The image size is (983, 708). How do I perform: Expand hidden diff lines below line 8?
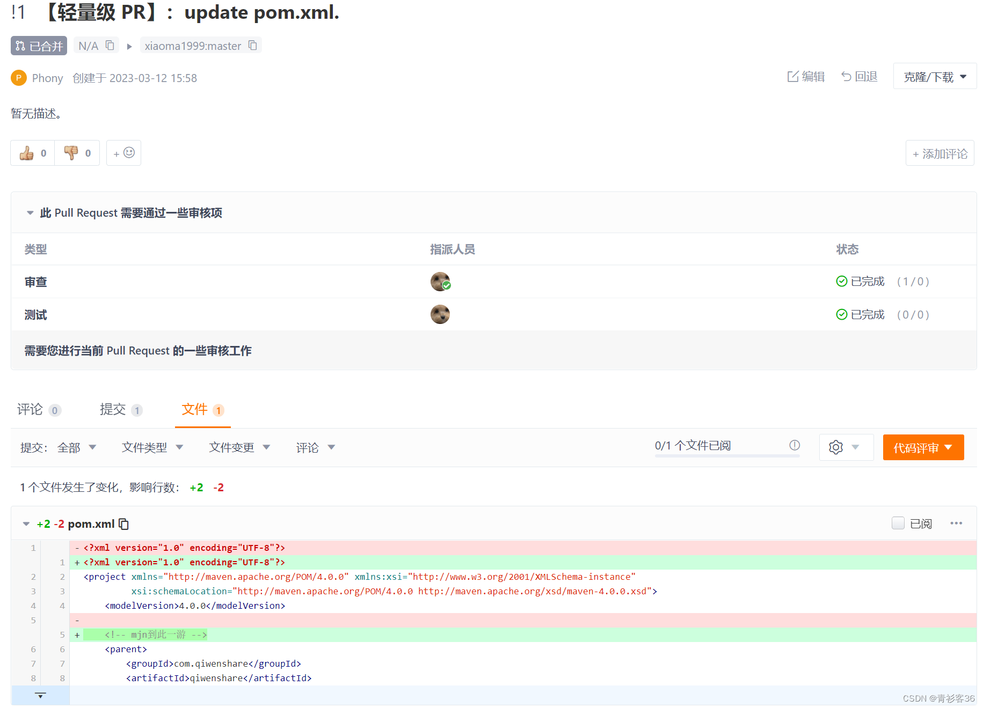(40, 695)
